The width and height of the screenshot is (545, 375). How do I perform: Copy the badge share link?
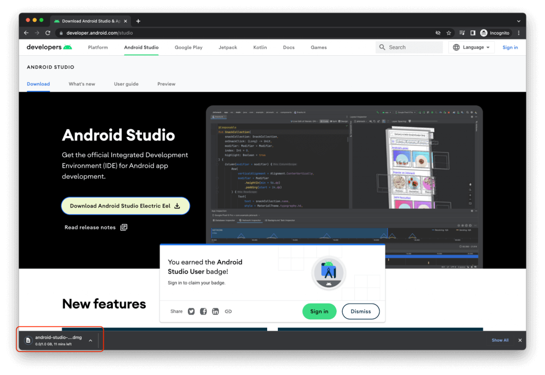click(x=228, y=311)
